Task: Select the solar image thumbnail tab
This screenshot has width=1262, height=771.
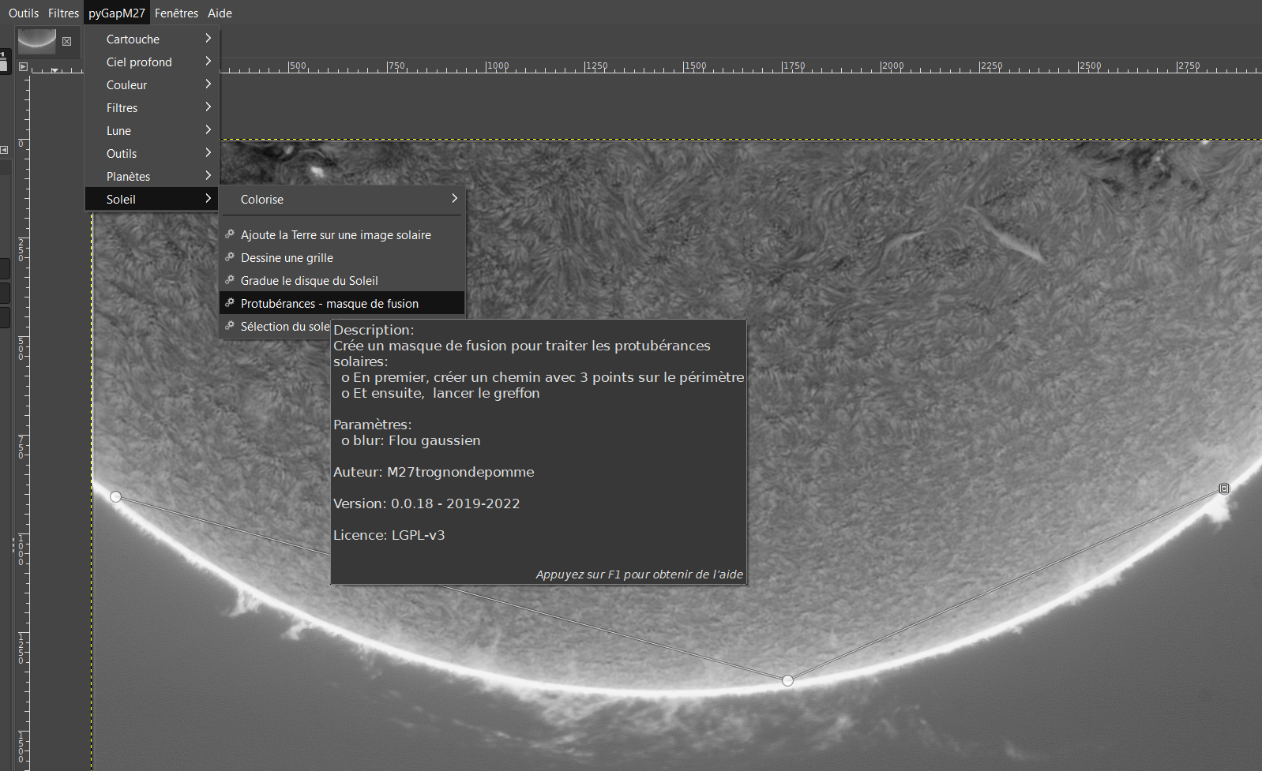Action: click(37, 41)
